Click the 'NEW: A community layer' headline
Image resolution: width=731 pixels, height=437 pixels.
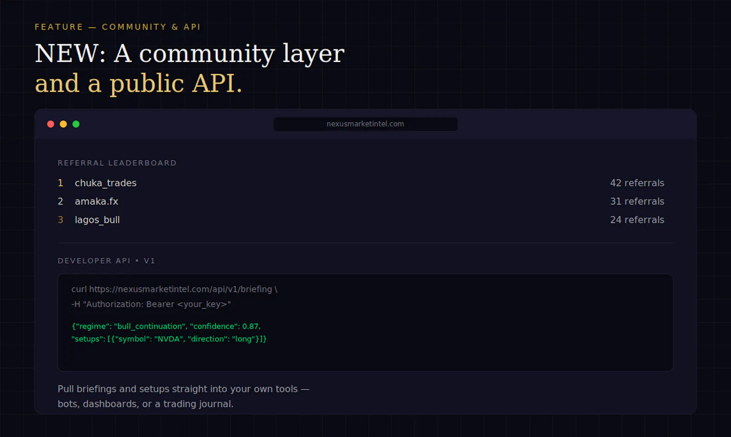tap(190, 53)
